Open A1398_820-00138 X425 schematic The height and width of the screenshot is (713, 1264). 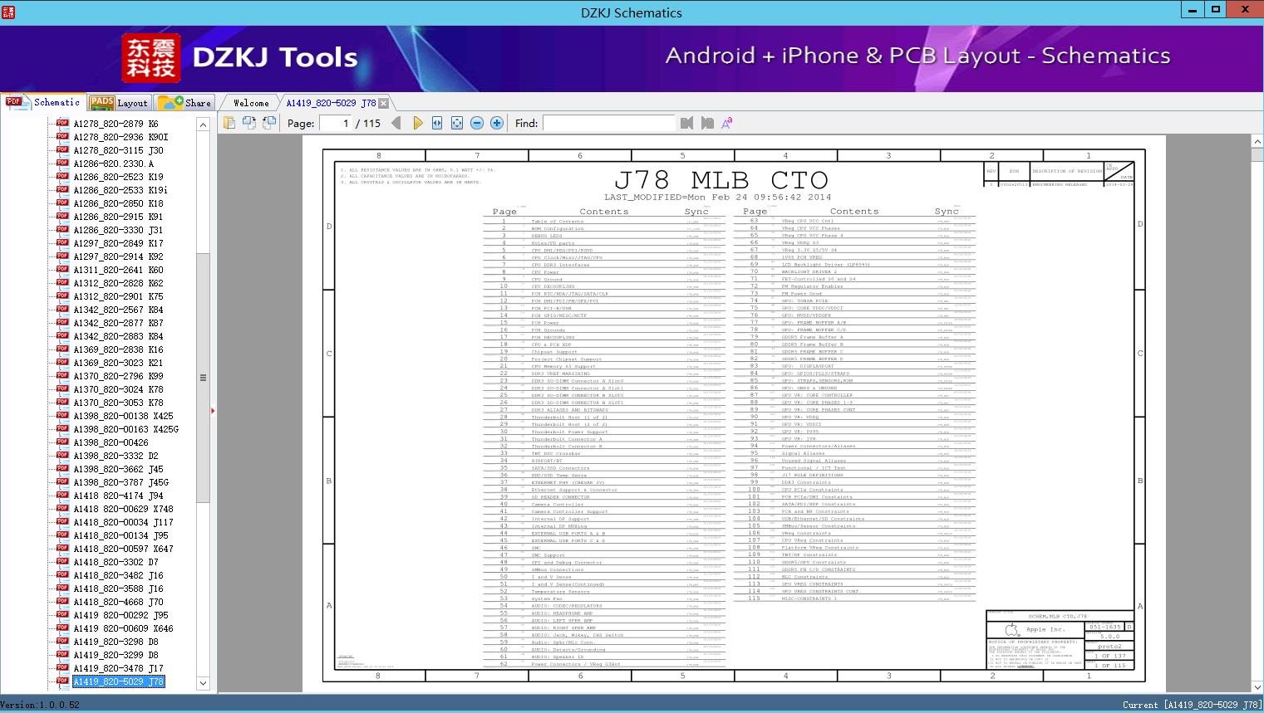coord(123,416)
